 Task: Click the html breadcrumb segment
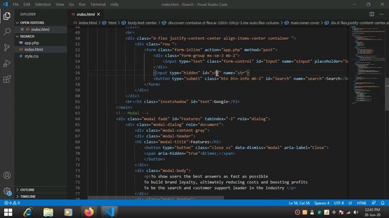pos(112,23)
